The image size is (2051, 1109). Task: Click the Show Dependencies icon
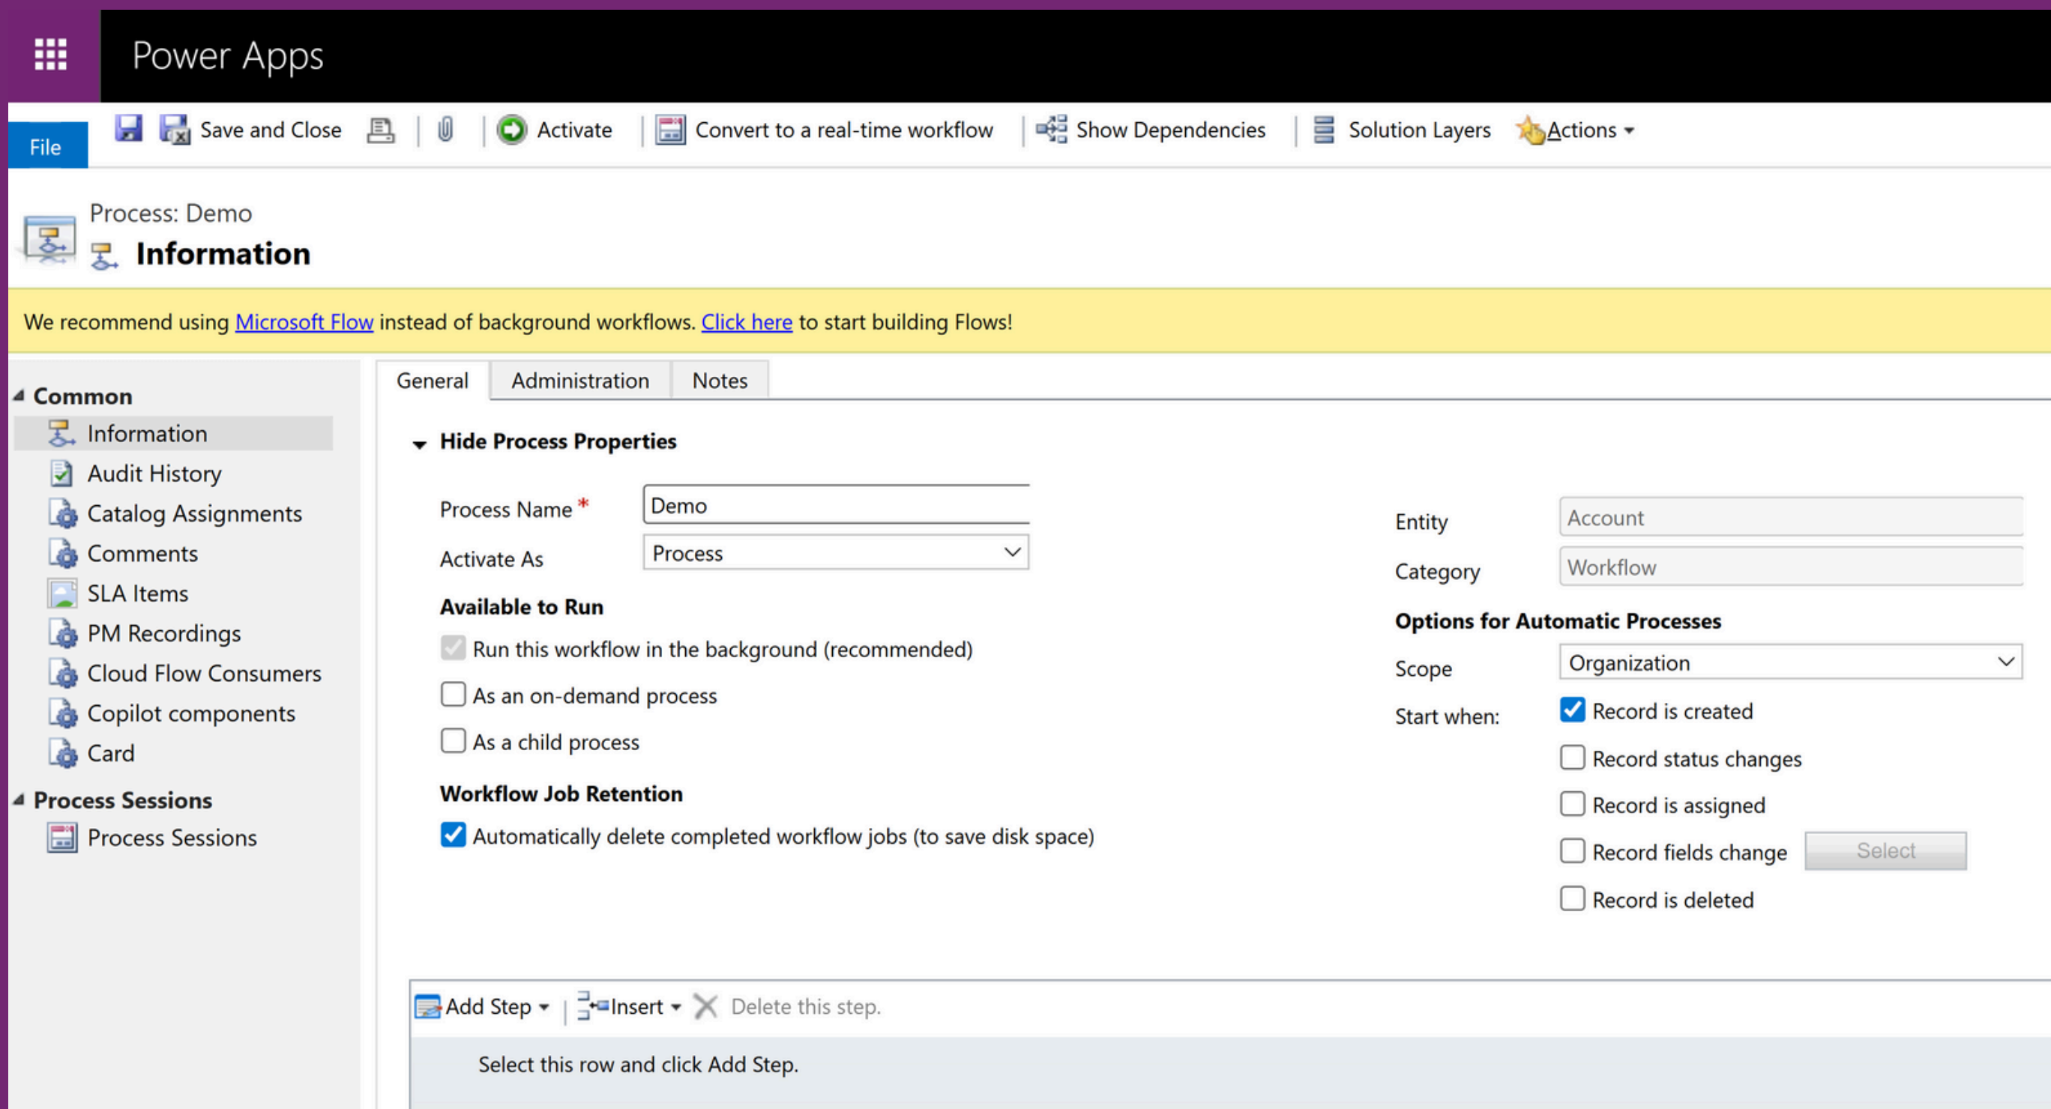pos(1052,129)
